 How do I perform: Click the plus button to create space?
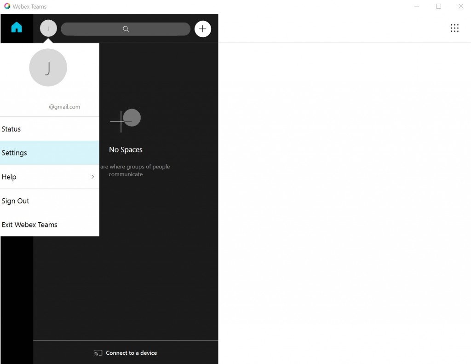[x=203, y=29]
